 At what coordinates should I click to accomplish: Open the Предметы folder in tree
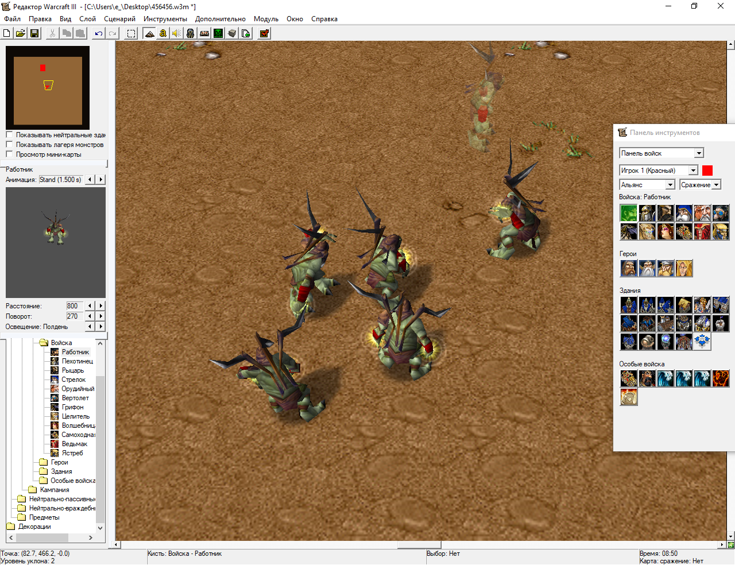44,517
